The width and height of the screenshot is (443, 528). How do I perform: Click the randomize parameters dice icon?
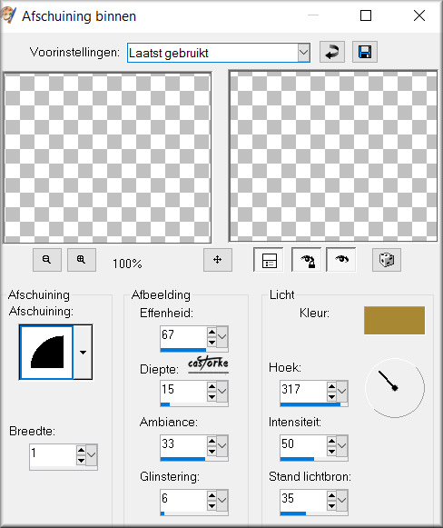click(387, 260)
